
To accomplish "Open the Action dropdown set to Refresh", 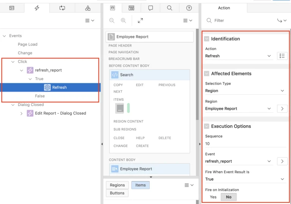I will 239,56.
